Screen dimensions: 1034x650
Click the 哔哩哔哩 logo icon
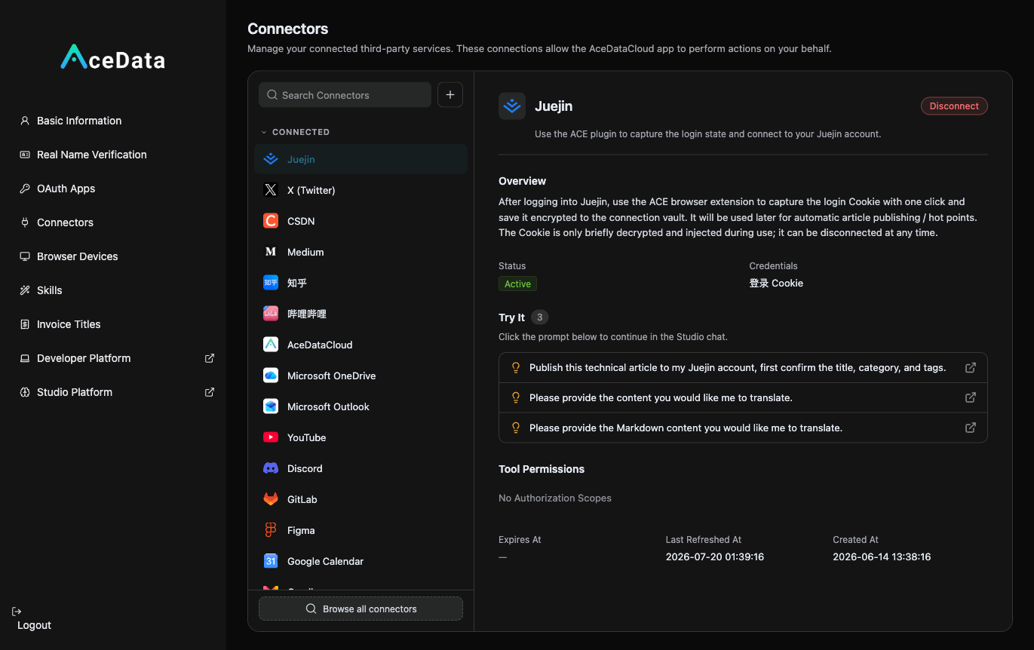coord(271,314)
